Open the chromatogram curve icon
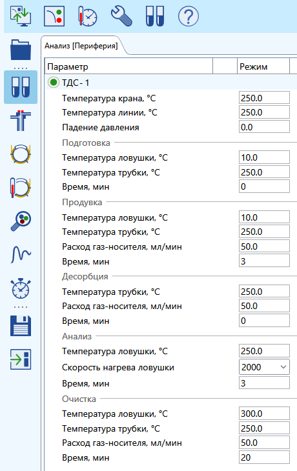Image resolution: width=297 pixels, height=471 pixels. [x=21, y=254]
